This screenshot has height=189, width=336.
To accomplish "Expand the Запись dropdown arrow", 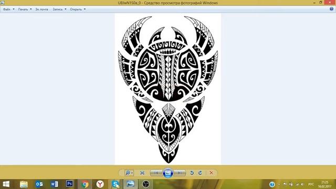I will click(66, 9).
